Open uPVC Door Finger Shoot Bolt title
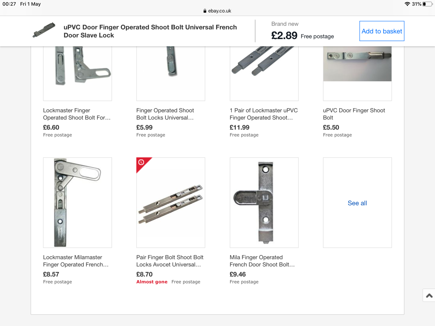The height and width of the screenshot is (326, 435). click(354, 114)
